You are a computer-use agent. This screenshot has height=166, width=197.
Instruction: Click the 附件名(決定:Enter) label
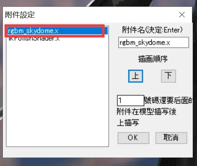152,30
